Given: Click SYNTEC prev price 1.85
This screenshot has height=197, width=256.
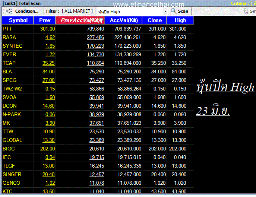Looking at the screenshot, I should click(x=50, y=46).
